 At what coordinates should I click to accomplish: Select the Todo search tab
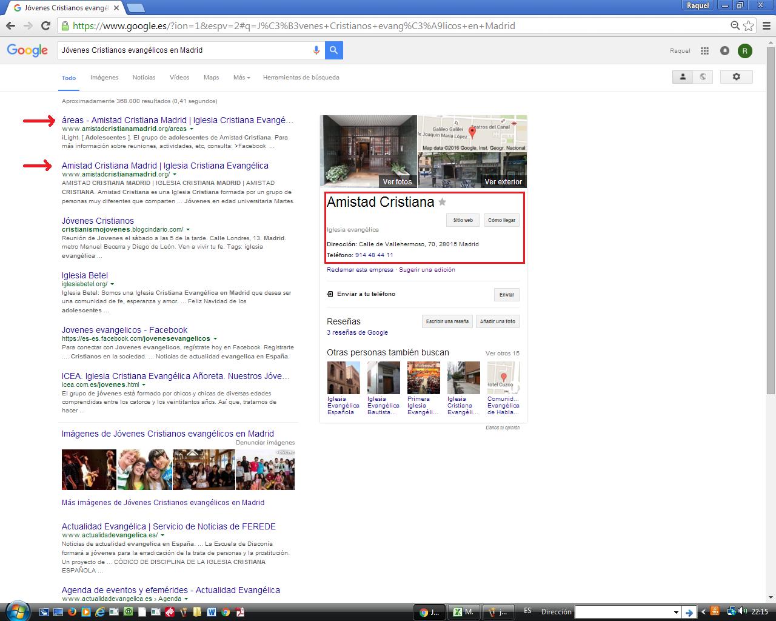[x=69, y=78]
